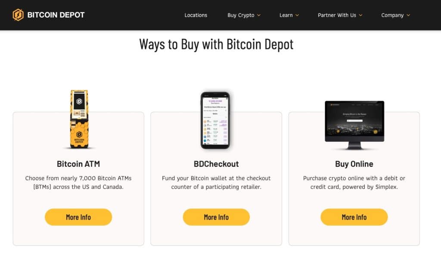Open the Learn menu

click(286, 15)
